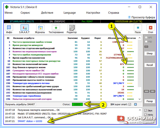Image resolution: width=160 pixels, height=128 pixels.
Task: Open the Тестирование testing icon
Action: [56, 28]
